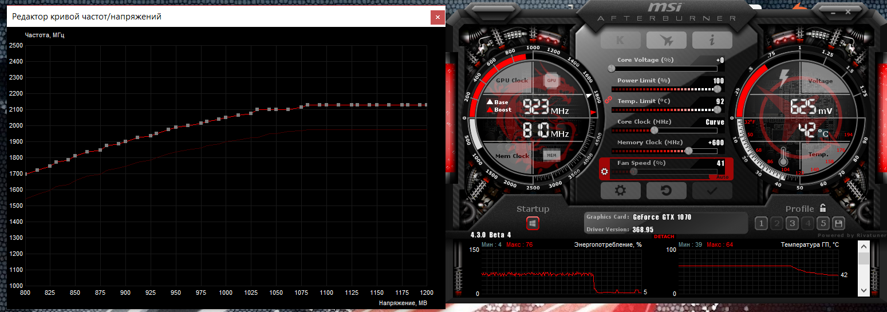Click the Fan Speed slider handle
Screen dimensions: 887x312
[x=633, y=171]
